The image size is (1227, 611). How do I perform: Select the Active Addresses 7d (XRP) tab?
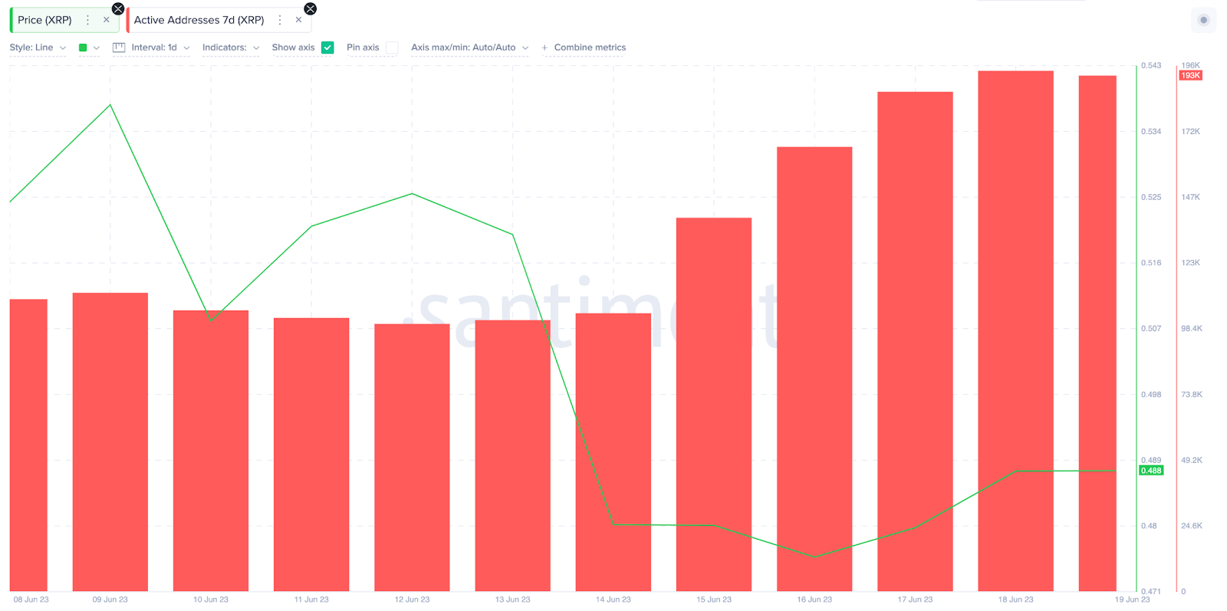[x=199, y=20]
